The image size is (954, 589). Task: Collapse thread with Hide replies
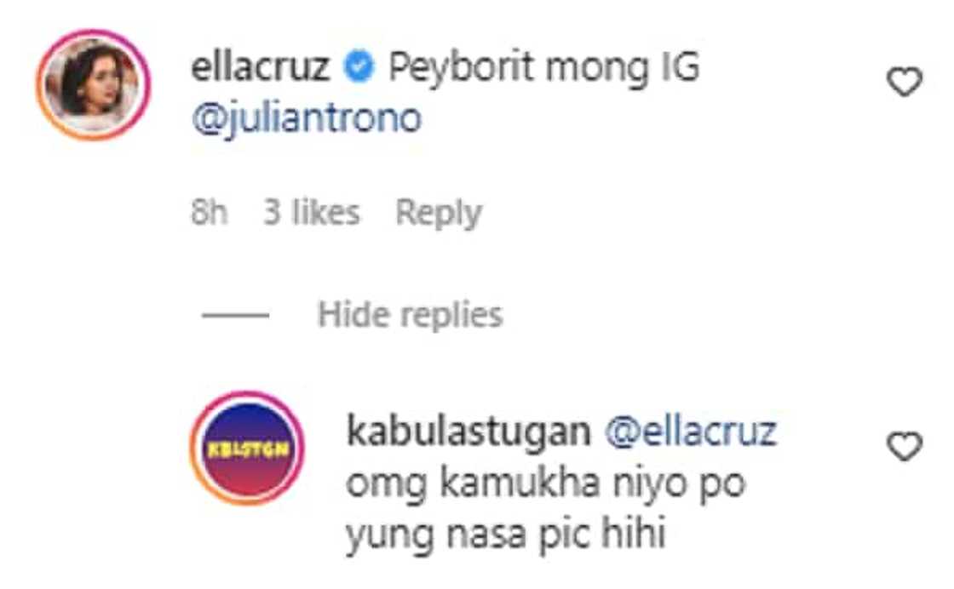[x=410, y=315]
